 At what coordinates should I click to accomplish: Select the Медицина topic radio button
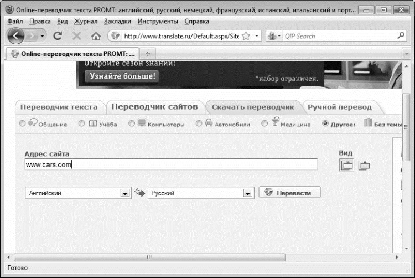coord(264,123)
